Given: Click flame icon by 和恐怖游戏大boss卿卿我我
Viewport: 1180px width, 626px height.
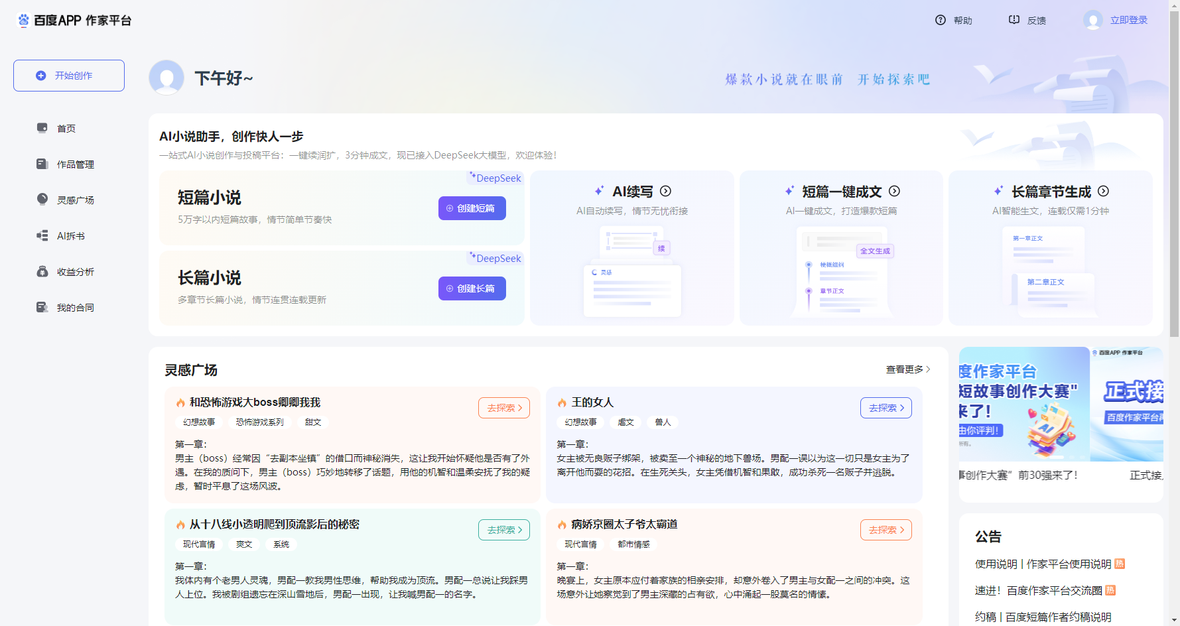Looking at the screenshot, I should [x=180, y=403].
